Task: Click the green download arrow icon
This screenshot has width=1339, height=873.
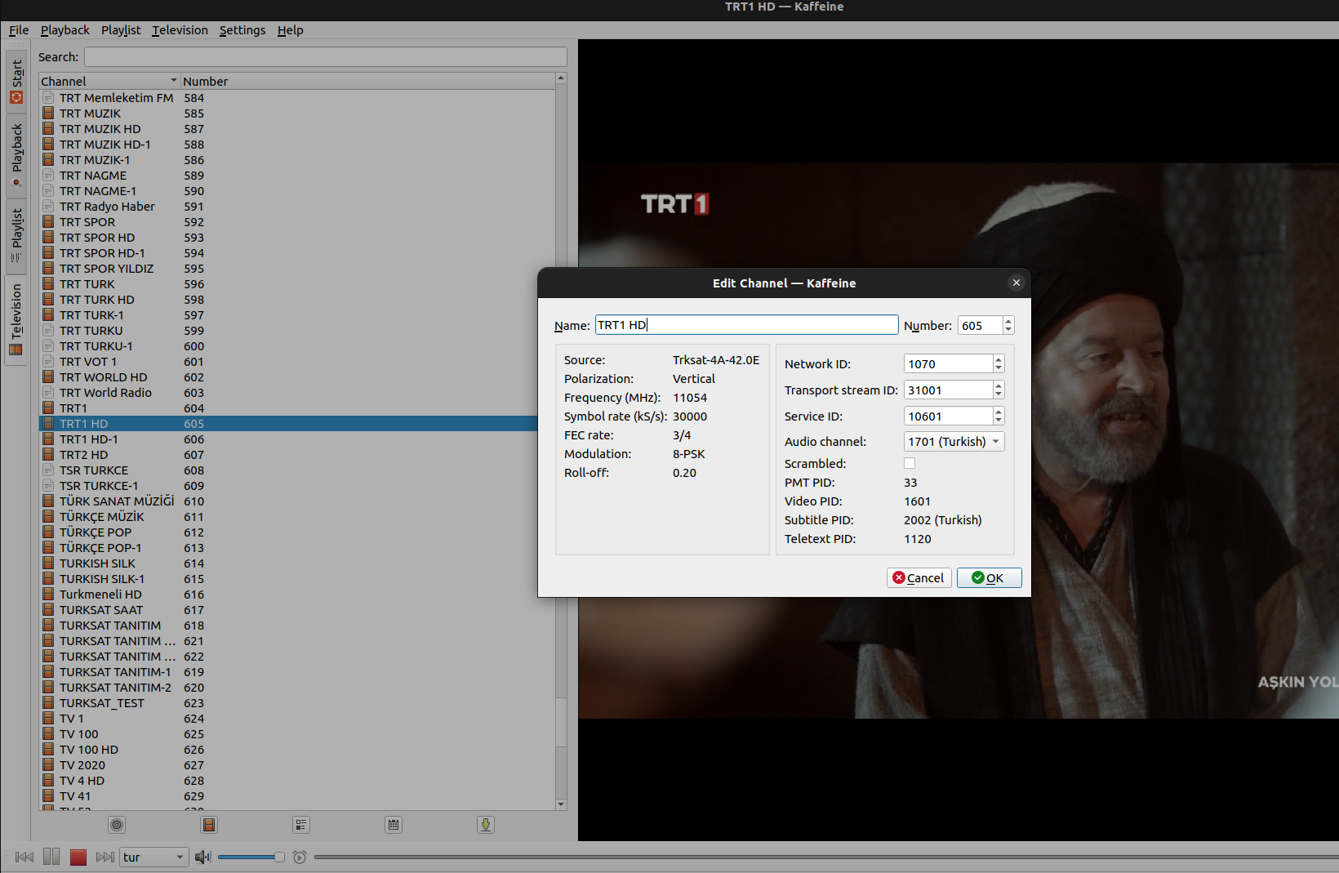Action: 486,825
